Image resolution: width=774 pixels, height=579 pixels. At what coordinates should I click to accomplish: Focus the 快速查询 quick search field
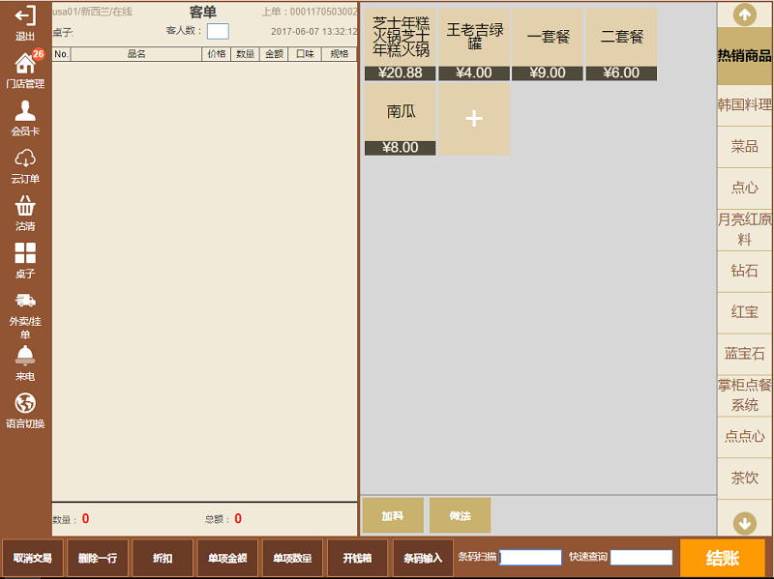pyautogui.click(x=641, y=558)
